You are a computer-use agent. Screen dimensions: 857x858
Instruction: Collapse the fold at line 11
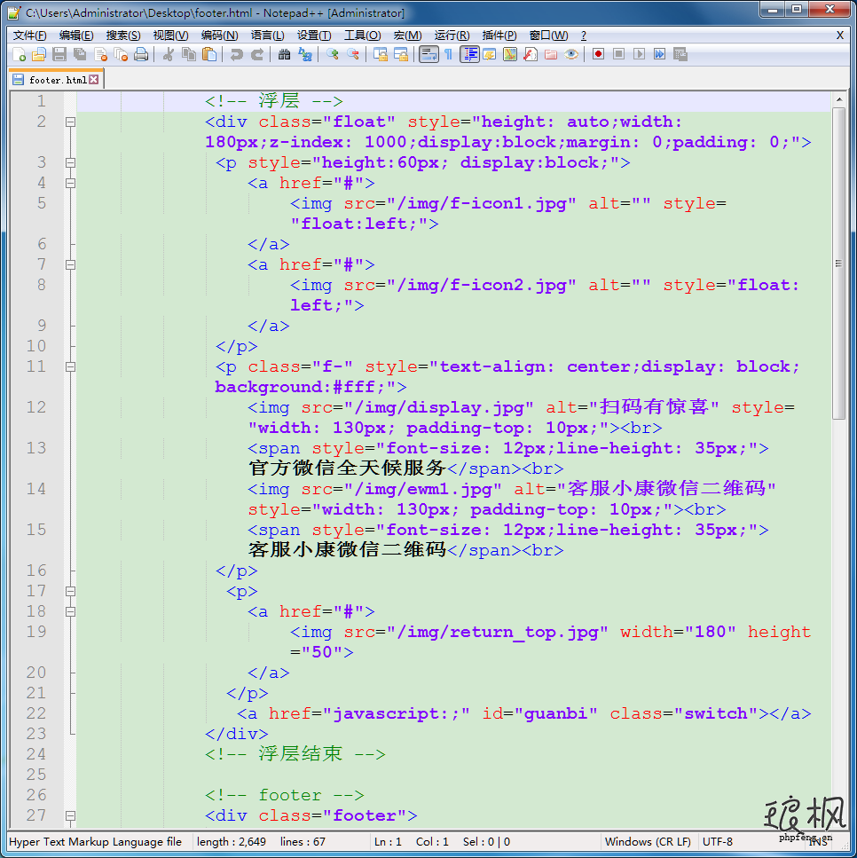point(70,367)
